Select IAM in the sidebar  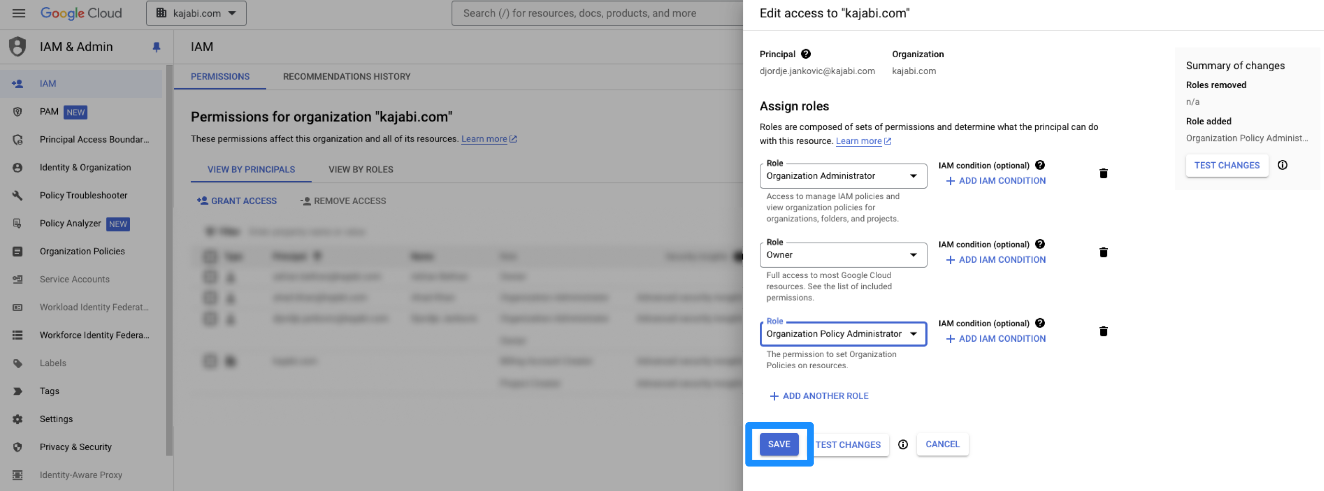coord(81,84)
